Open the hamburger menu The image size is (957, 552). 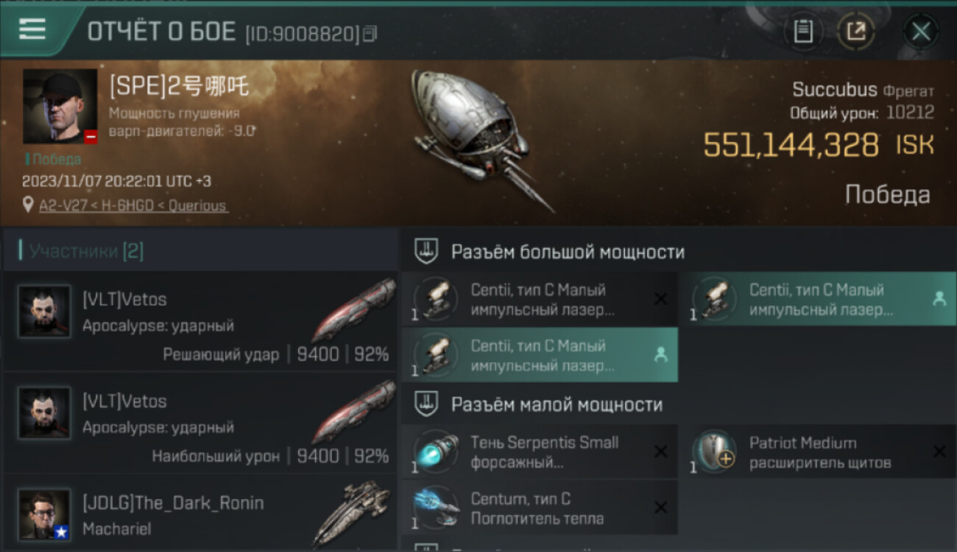pos(32,29)
